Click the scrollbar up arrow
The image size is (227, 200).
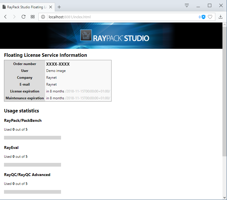pyautogui.click(x=224, y=25)
